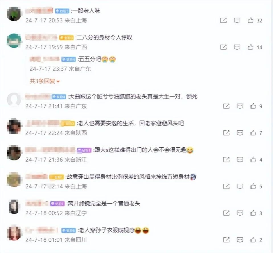This screenshot has height=253, width=273.
Task: Like the '老人穿孙子衣服既视感' comment
Action: (253, 240)
